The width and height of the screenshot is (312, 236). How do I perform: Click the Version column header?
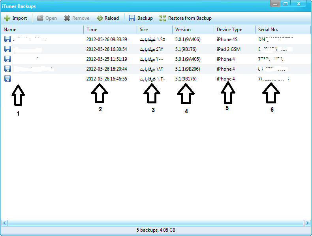[183, 30]
